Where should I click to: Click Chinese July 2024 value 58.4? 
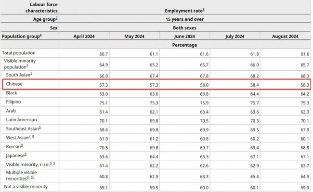coord(255,85)
